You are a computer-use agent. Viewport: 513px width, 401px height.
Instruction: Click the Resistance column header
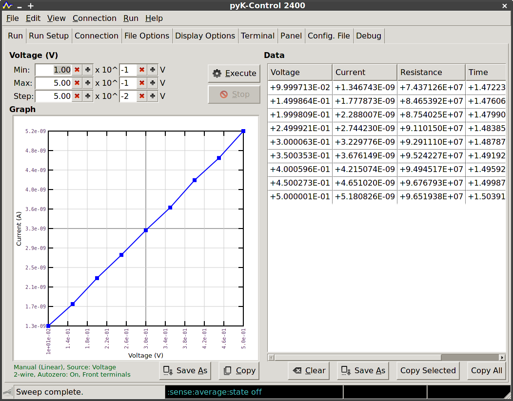431,72
